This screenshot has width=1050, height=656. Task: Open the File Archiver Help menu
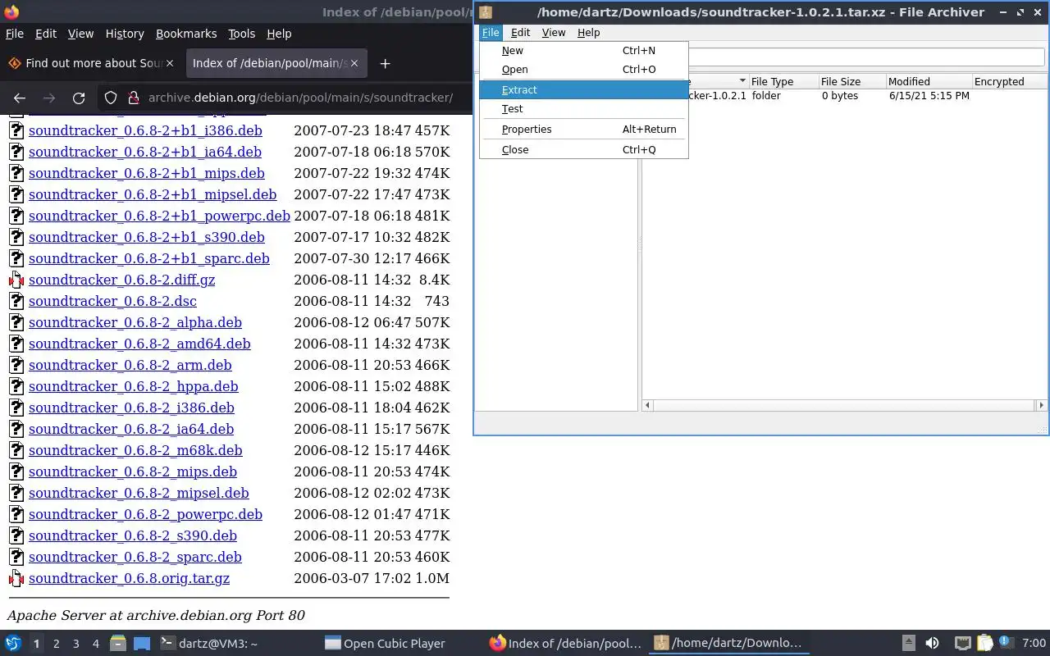(x=589, y=33)
